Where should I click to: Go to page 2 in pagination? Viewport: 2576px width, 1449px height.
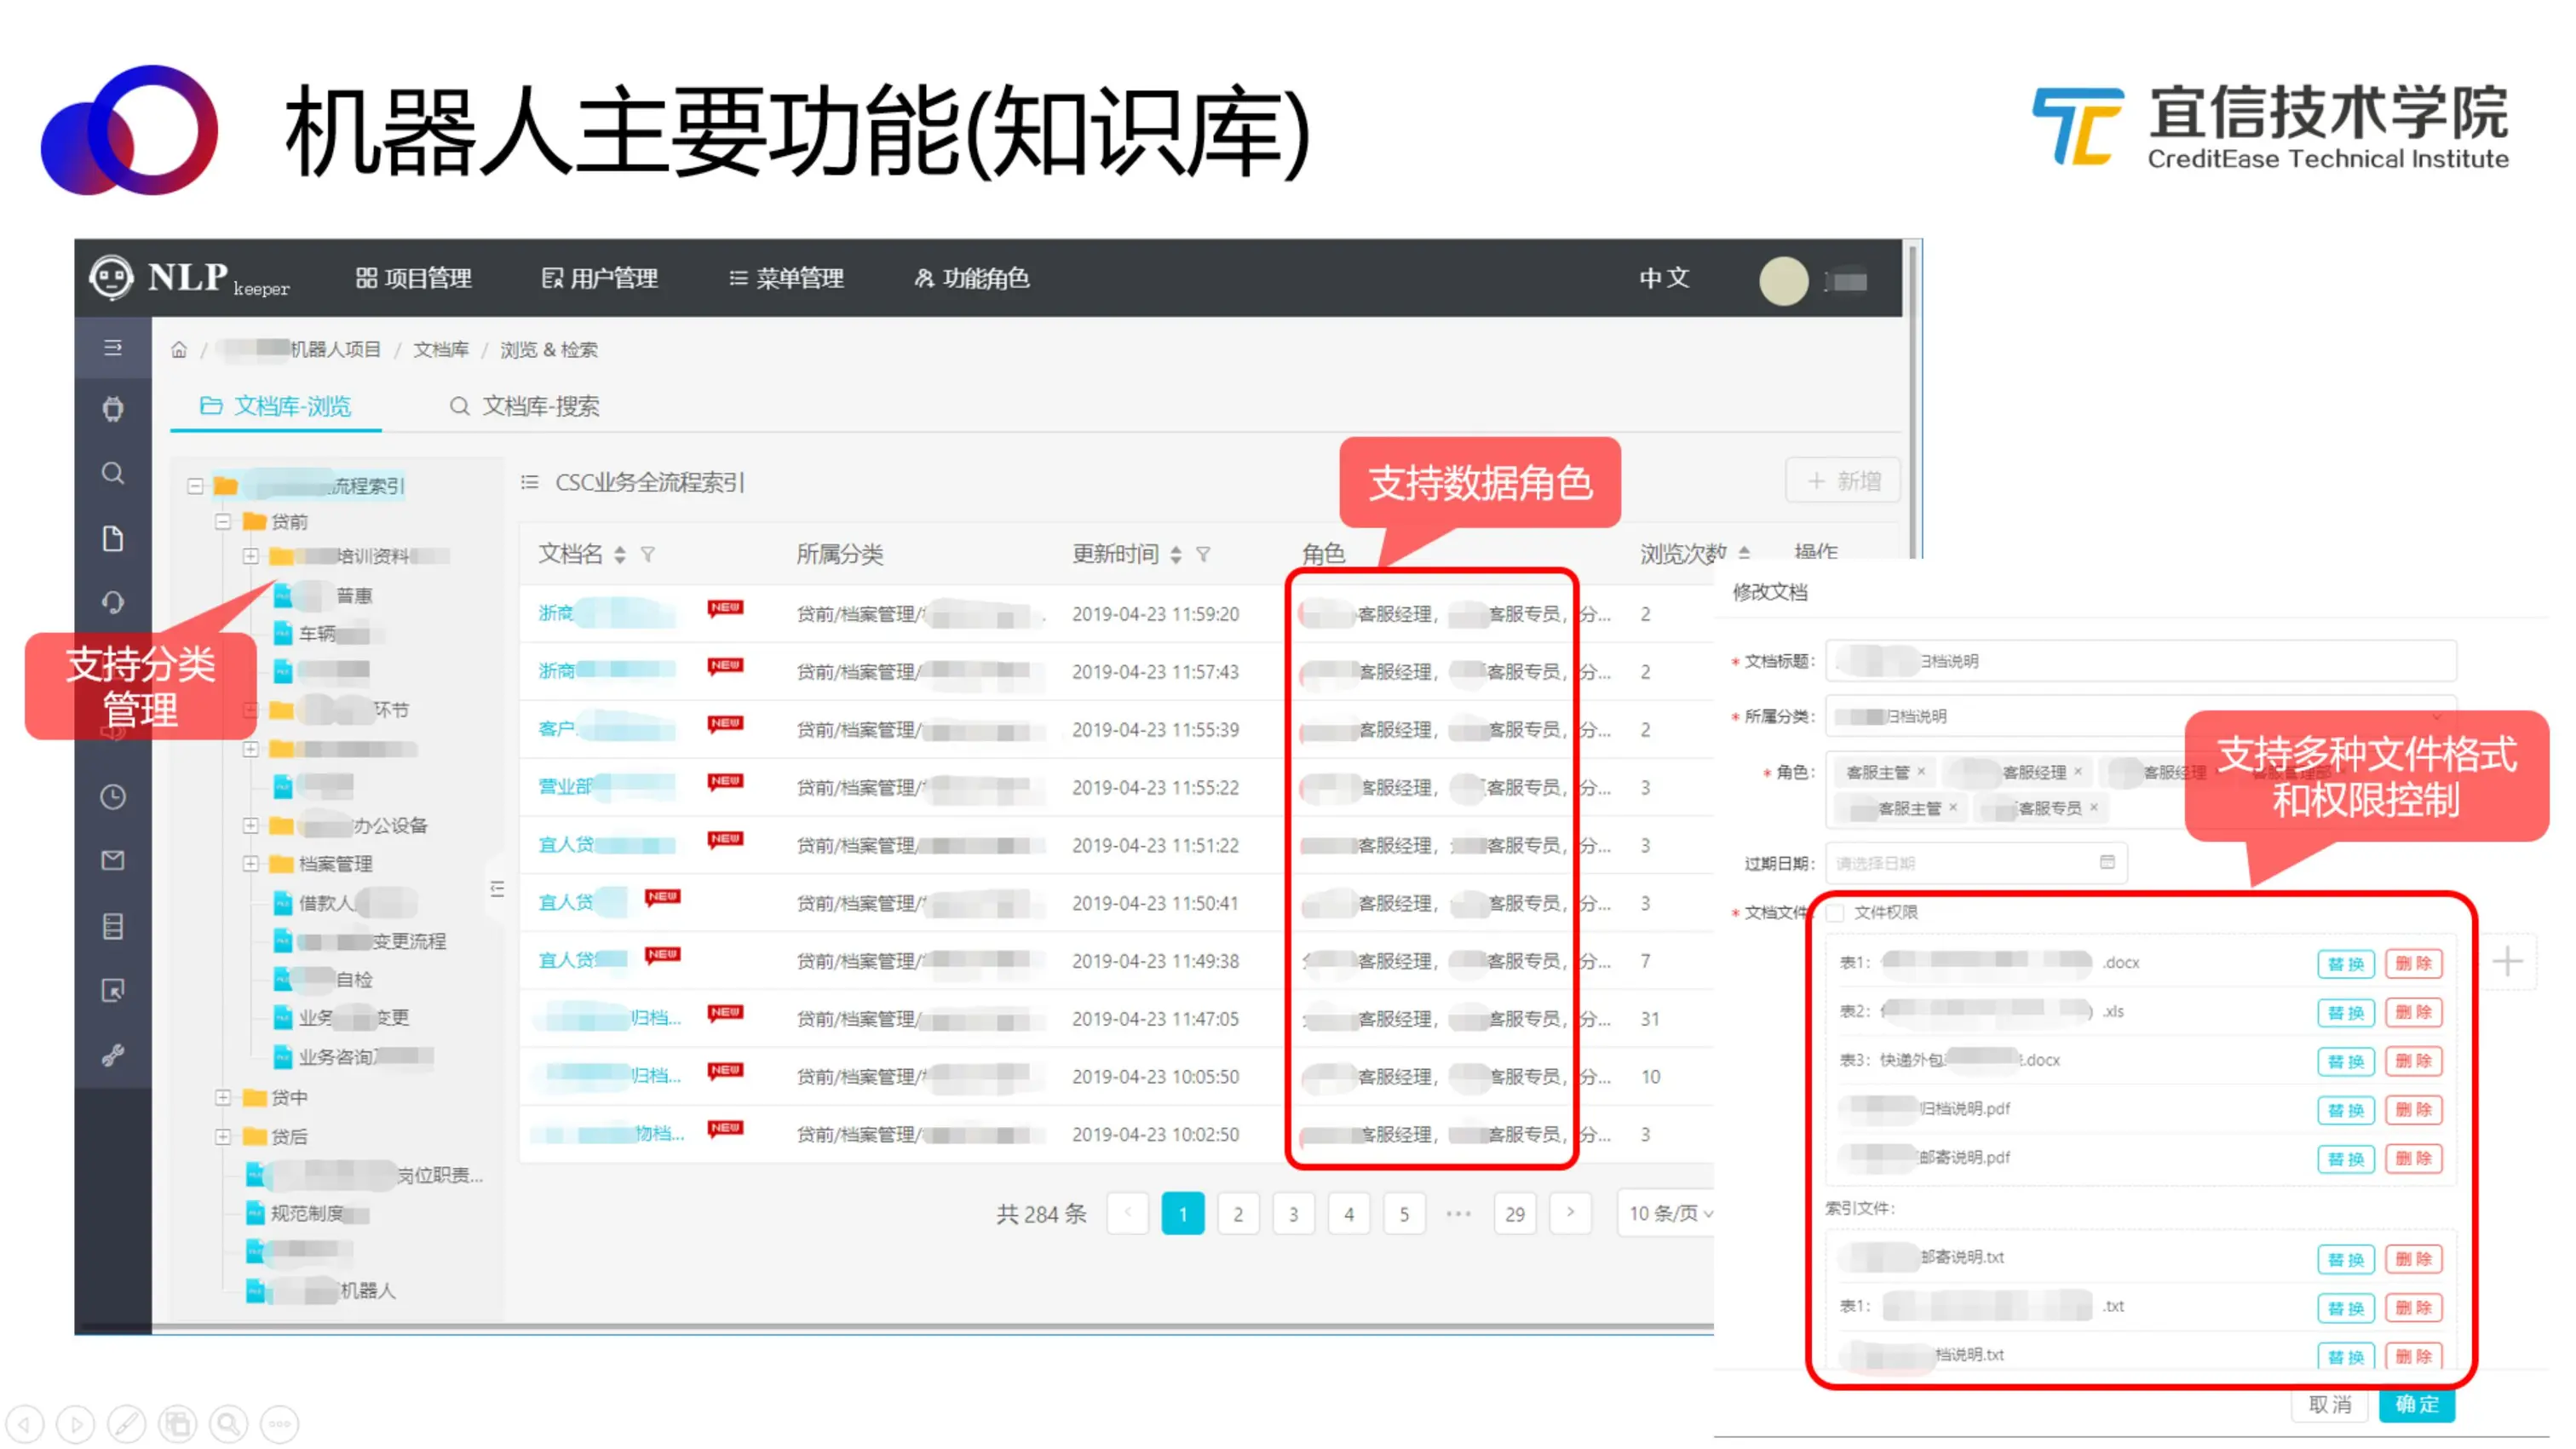[1238, 1214]
